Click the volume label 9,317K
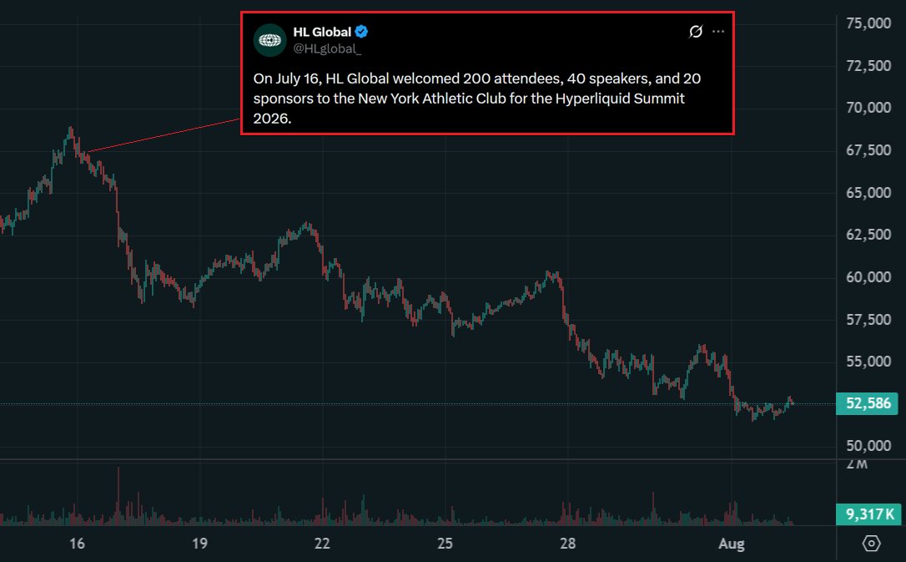906x562 pixels. click(868, 514)
